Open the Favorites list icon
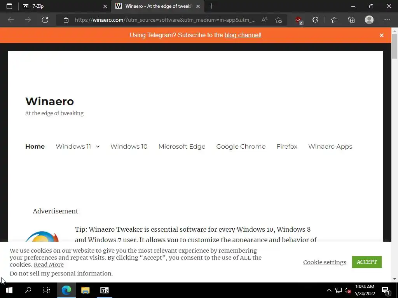 pyautogui.click(x=334, y=20)
